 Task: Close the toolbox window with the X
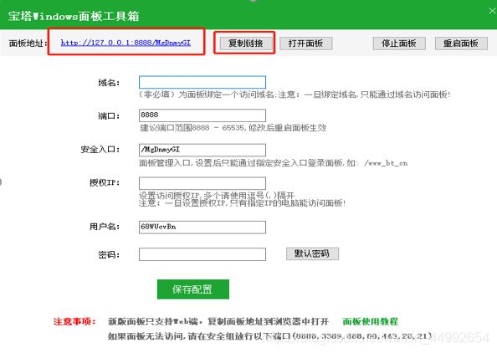click(x=492, y=11)
